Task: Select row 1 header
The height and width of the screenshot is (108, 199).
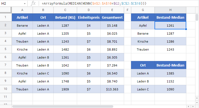Action: coord(6,17)
